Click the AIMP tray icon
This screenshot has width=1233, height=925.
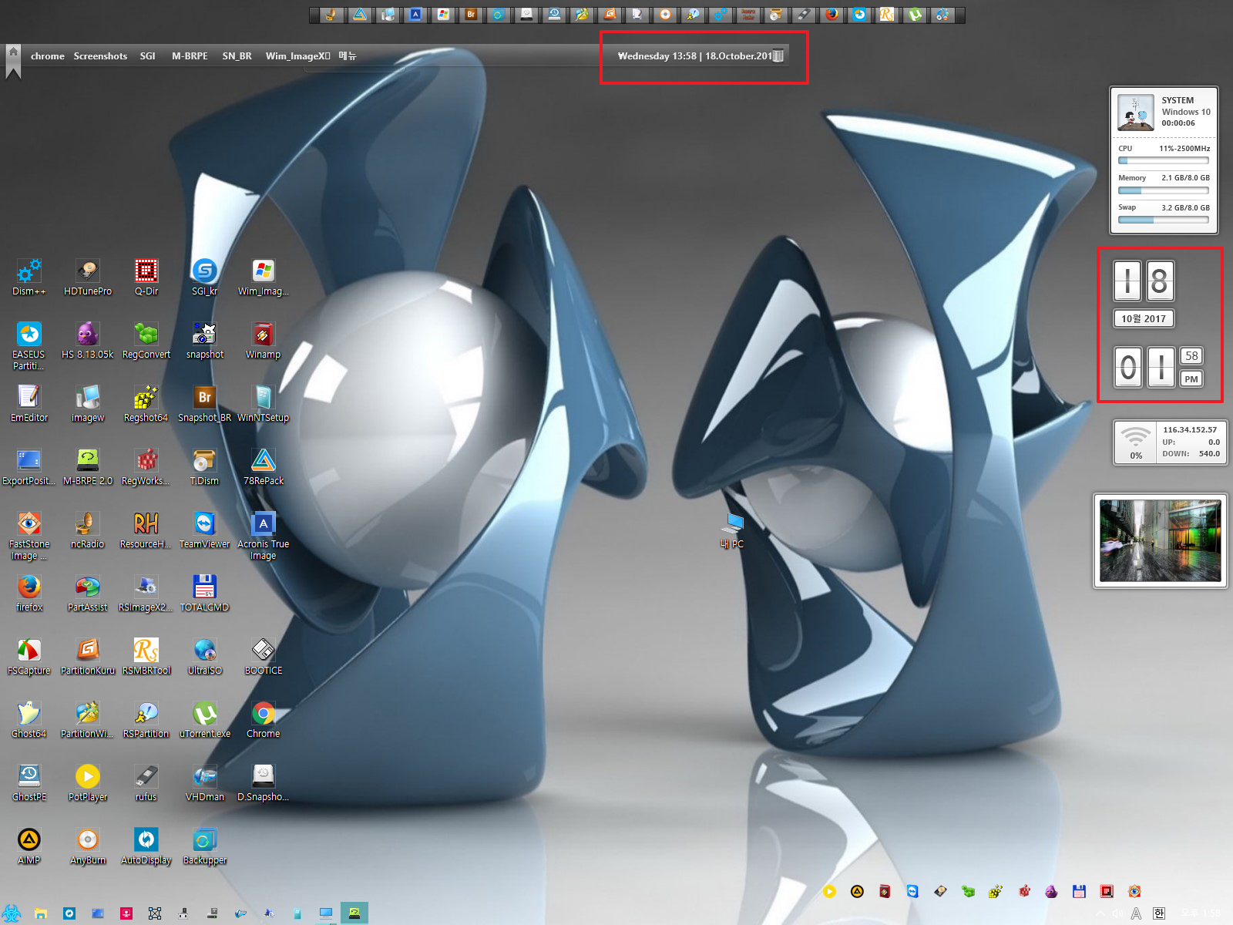point(857,892)
